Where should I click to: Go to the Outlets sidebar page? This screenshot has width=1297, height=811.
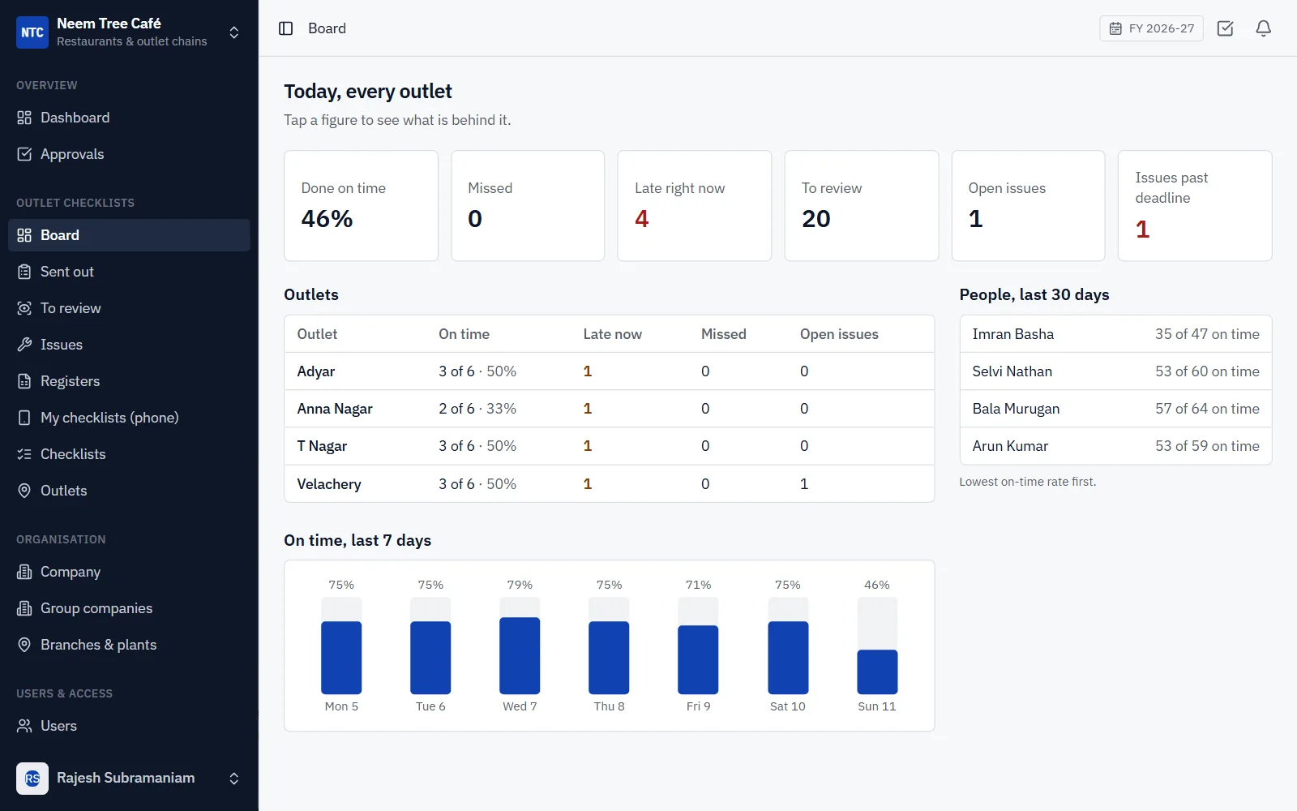click(129, 491)
